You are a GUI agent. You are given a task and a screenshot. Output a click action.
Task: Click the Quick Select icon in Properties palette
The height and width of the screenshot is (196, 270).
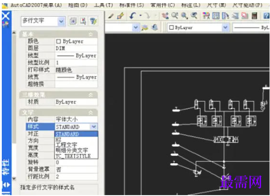pos(93,21)
